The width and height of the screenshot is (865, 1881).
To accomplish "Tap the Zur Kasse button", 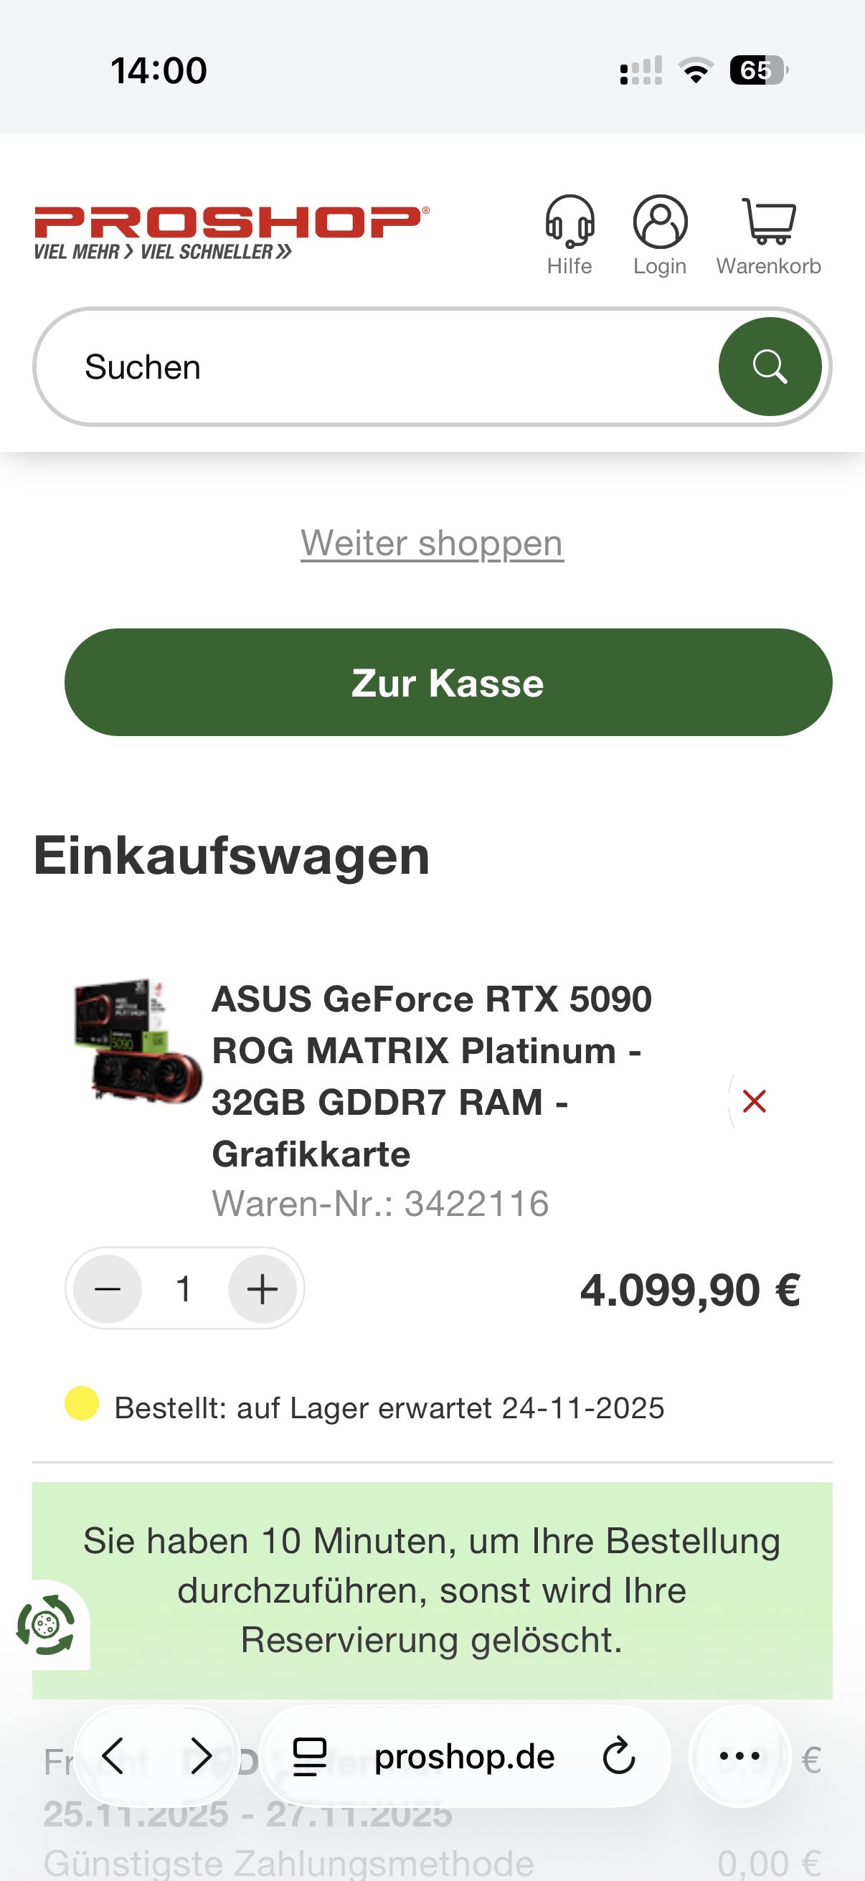I will point(448,682).
